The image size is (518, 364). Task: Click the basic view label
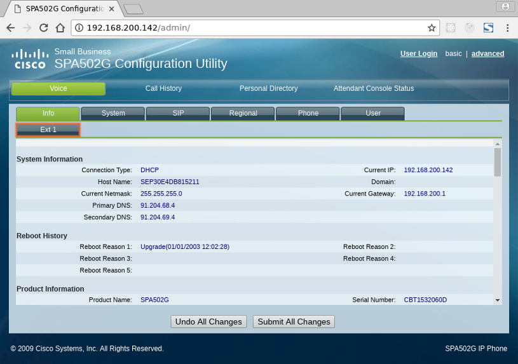(x=453, y=53)
